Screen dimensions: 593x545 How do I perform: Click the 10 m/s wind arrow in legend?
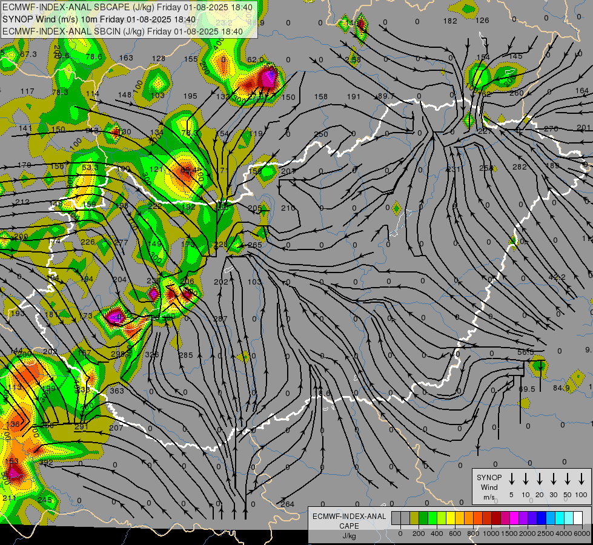coord(526,479)
